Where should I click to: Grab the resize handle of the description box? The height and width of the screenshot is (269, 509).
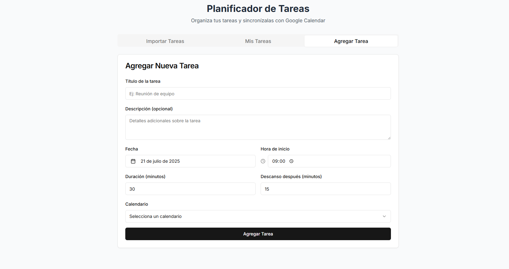389,138
